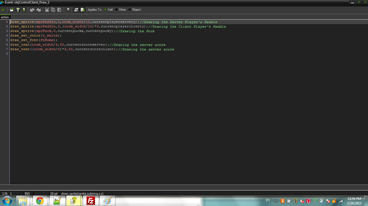Switch to the action tab
The height and width of the screenshot is (206, 368).
[5, 17]
